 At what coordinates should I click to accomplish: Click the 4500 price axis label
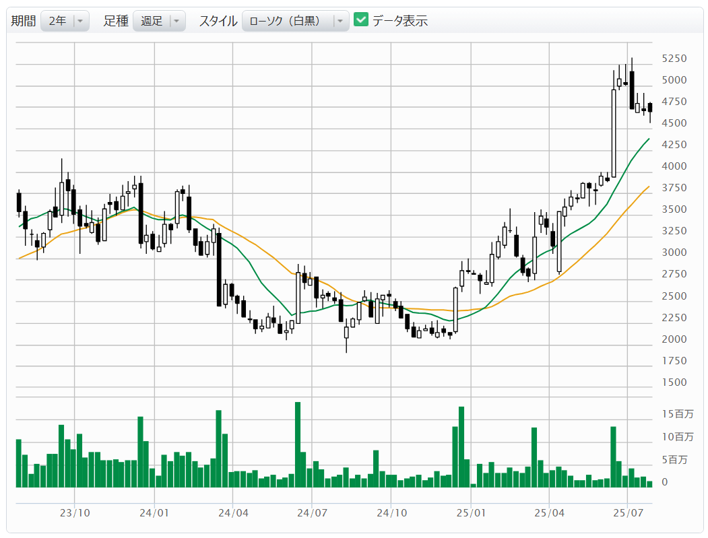click(674, 123)
